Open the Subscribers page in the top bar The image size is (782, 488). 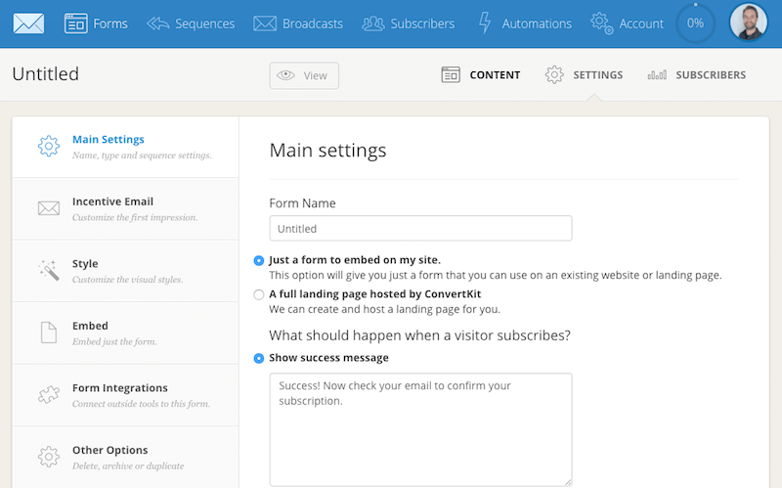pyautogui.click(x=408, y=23)
